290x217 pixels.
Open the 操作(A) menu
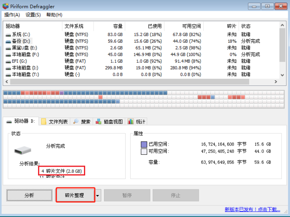pyautogui.click(x=12, y=15)
